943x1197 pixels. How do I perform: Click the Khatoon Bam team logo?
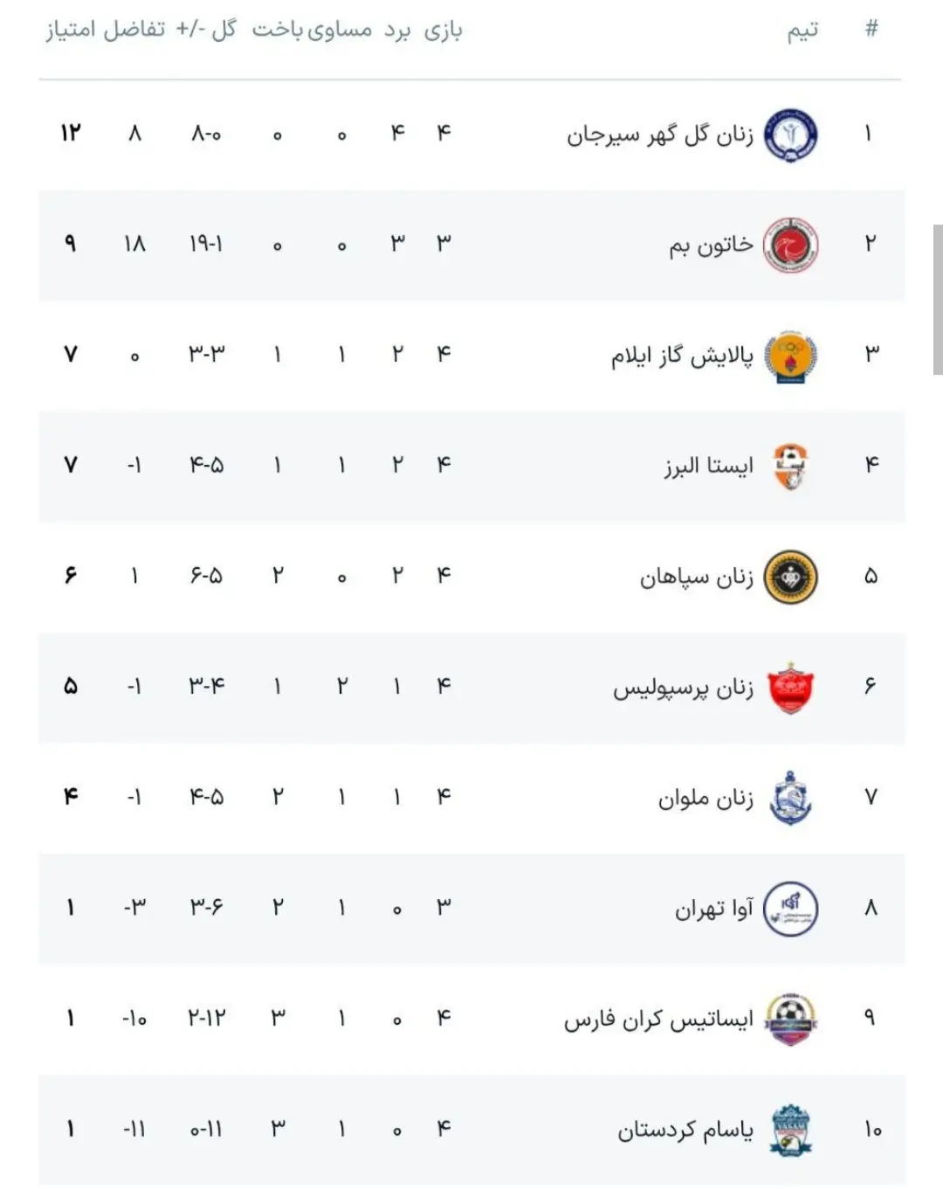tap(790, 246)
